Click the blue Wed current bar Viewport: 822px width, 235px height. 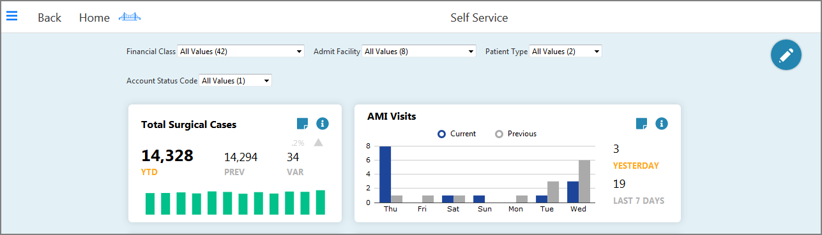pyautogui.click(x=573, y=192)
